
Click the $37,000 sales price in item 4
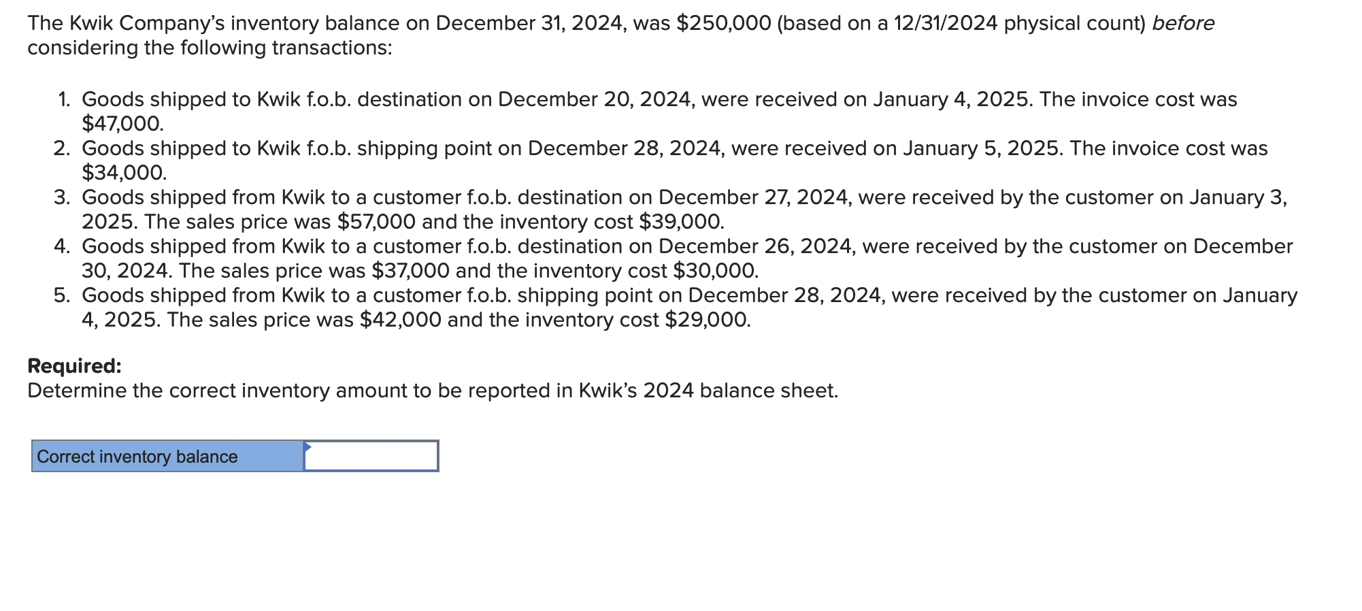pos(410,271)
